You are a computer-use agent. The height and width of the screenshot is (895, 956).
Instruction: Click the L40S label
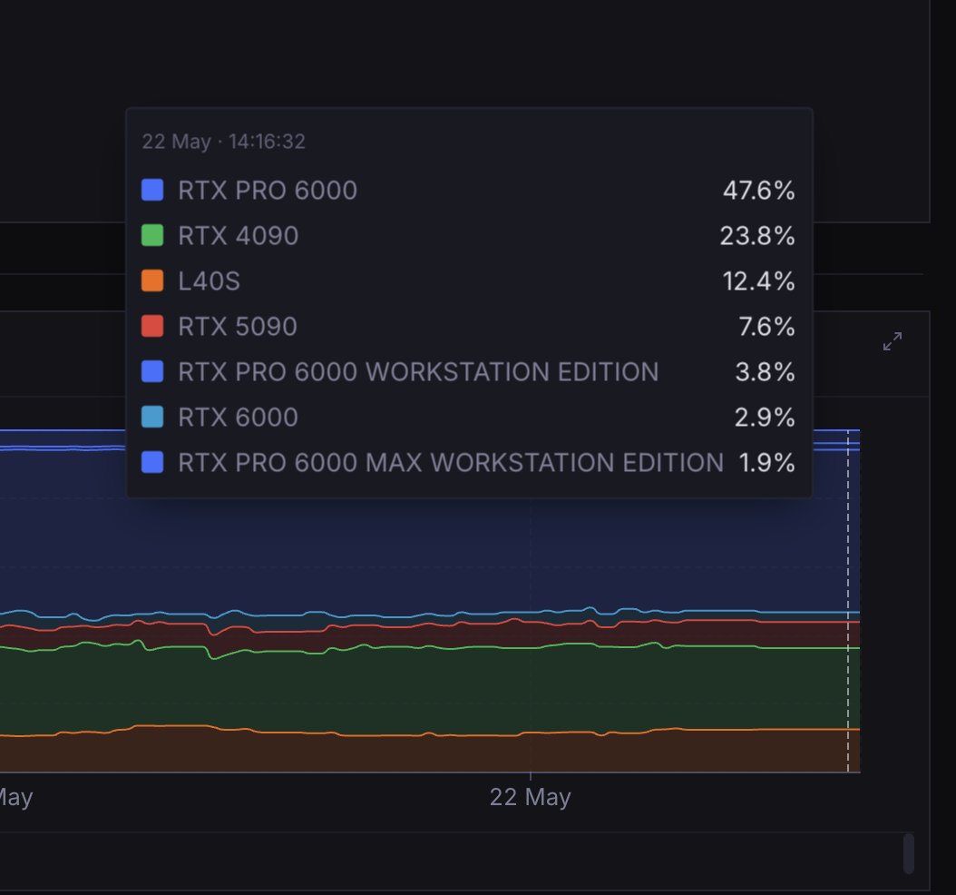209,281
